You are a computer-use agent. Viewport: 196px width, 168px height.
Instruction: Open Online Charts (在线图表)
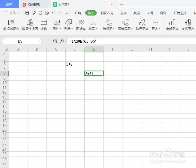tap(188, 25)
